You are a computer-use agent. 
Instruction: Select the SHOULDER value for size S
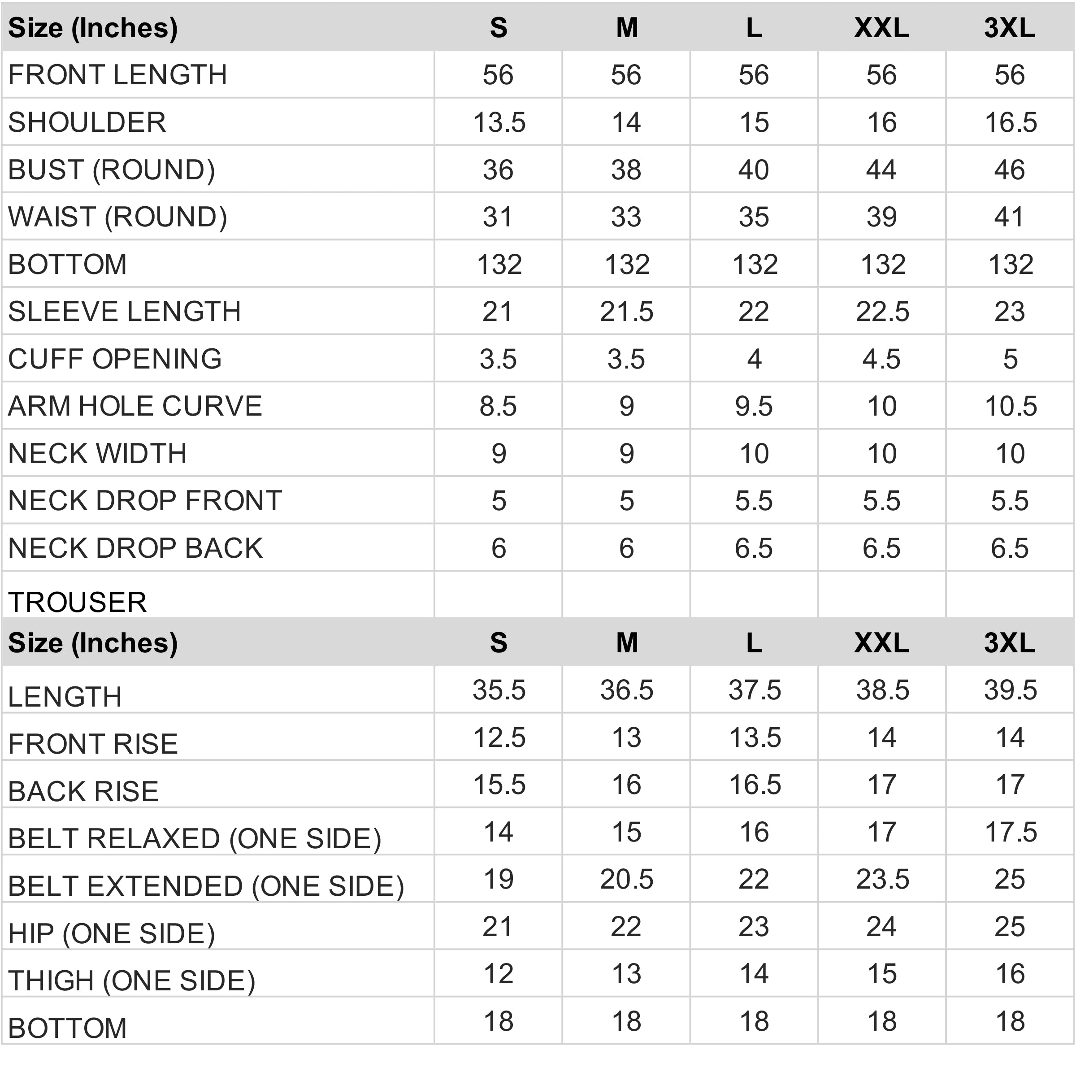click(x=499, y=122)
